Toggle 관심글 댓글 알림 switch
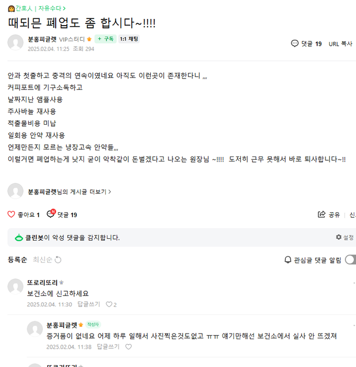Image resolution: width=356 pixels, height=367 pixels. [350, 260]
